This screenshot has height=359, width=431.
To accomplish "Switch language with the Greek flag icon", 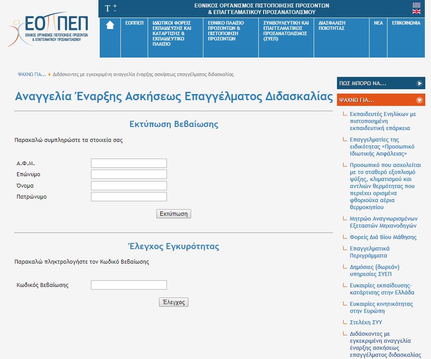I will point(416,5).
